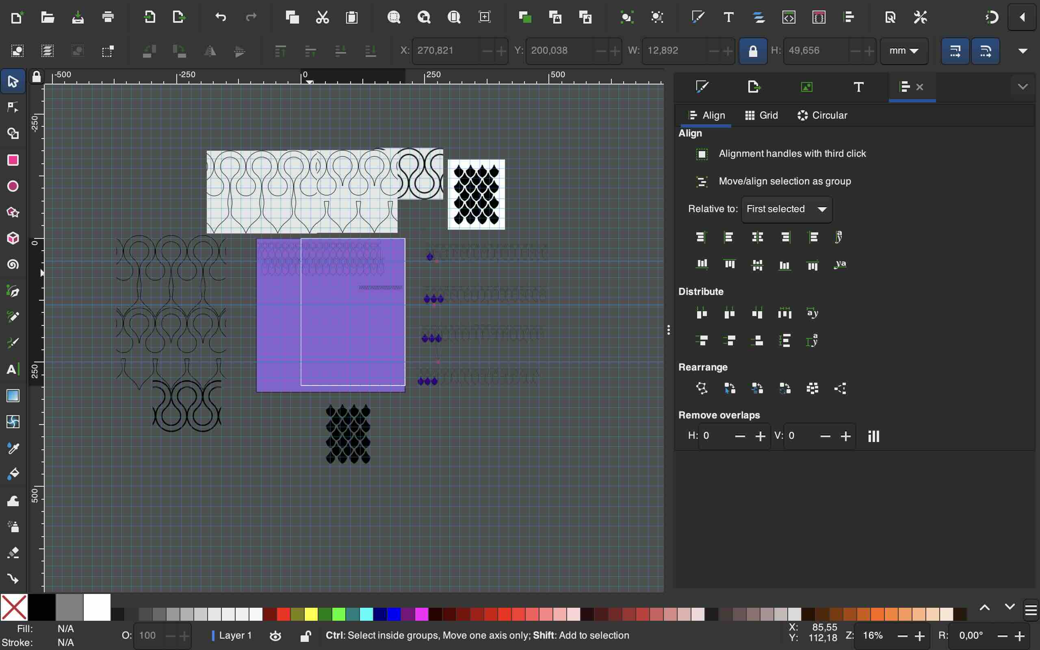Open the XML editor from top toolbar
Image resolution: width=1040 pixels, height=650 pixels.
point(789,17)
